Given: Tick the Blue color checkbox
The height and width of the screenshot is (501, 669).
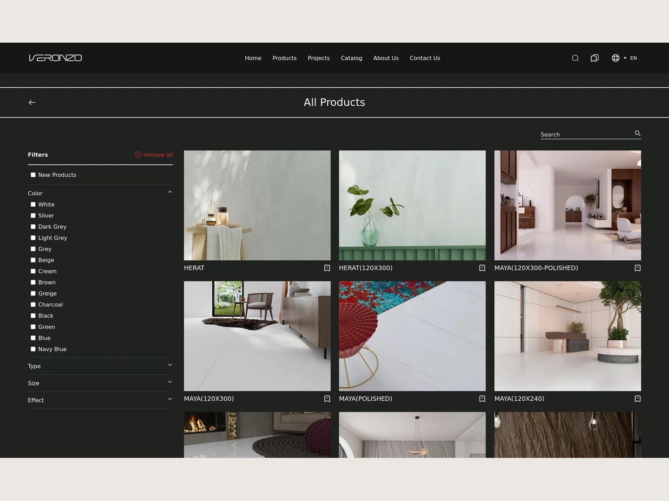Looking at the screenshot, I should point(33,338).
